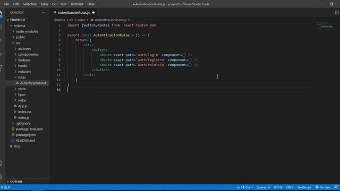Expand the OUTLINE section

coord(16,181)
